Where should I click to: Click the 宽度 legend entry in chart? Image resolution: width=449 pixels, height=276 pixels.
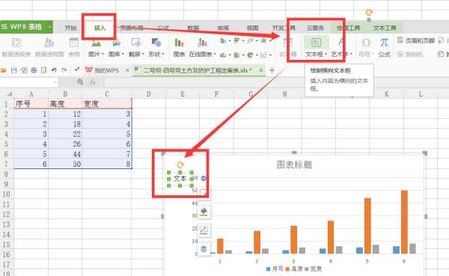tap(313, 269)
